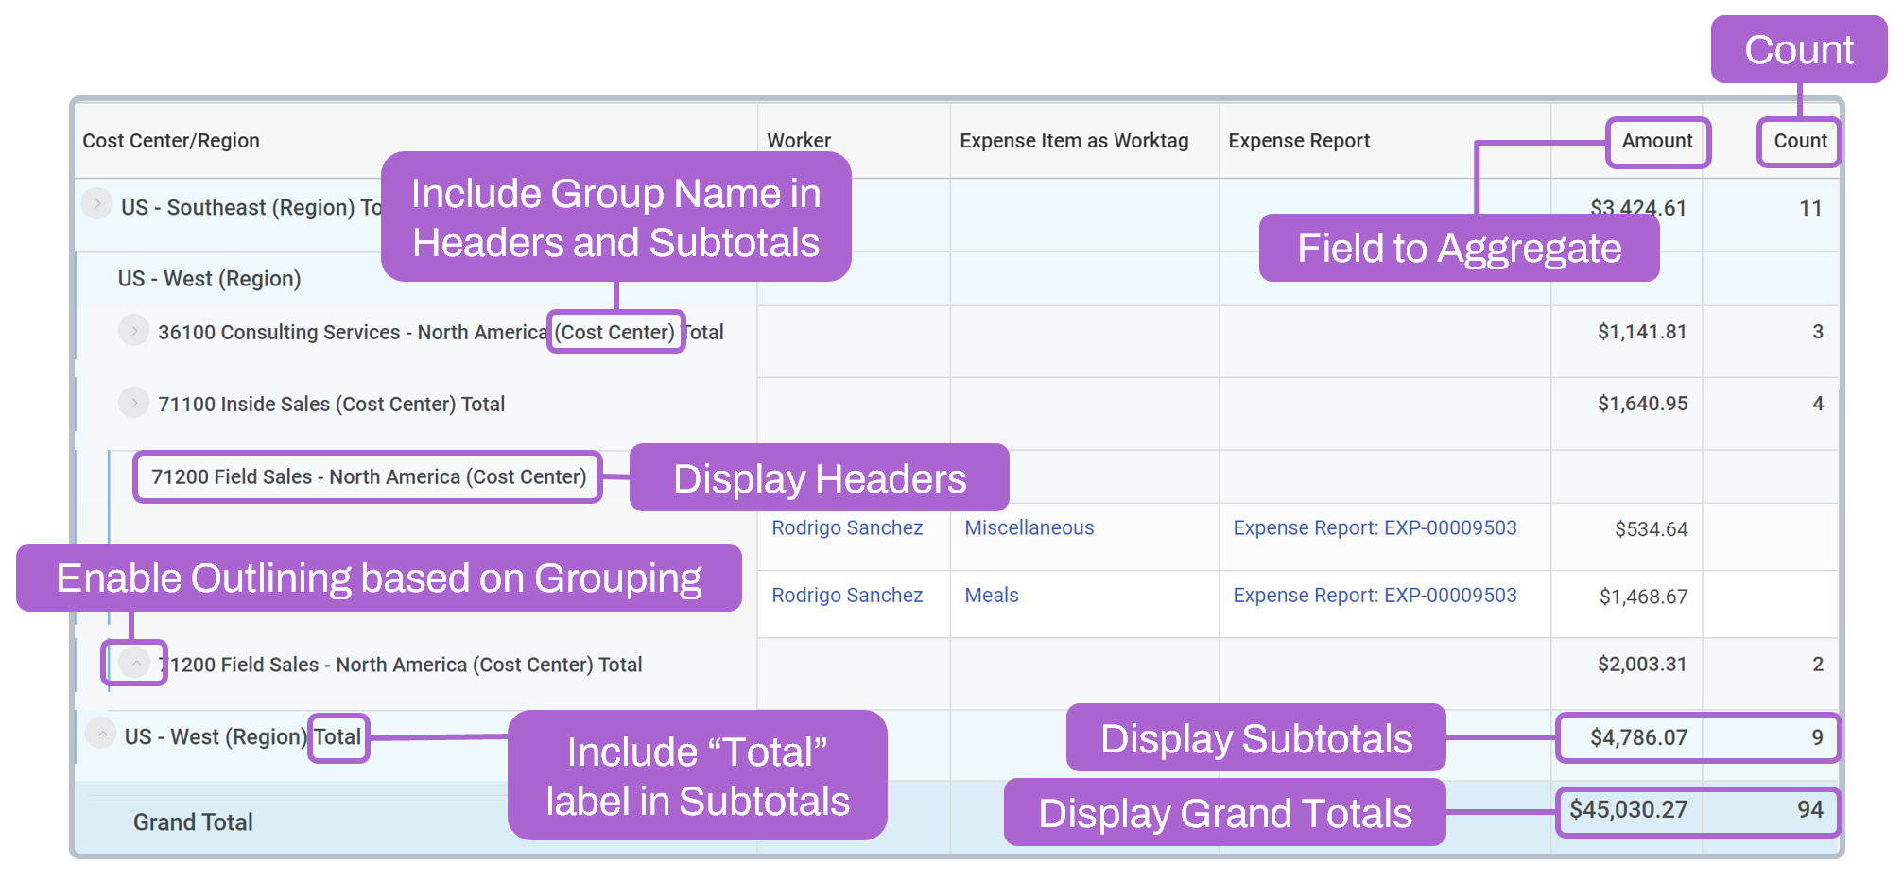Image resolution: width=1903 pixels, height=882 pixels.
Task: Click the $45,030.27 grand total amount
Action: click(x=1628, y=809)
